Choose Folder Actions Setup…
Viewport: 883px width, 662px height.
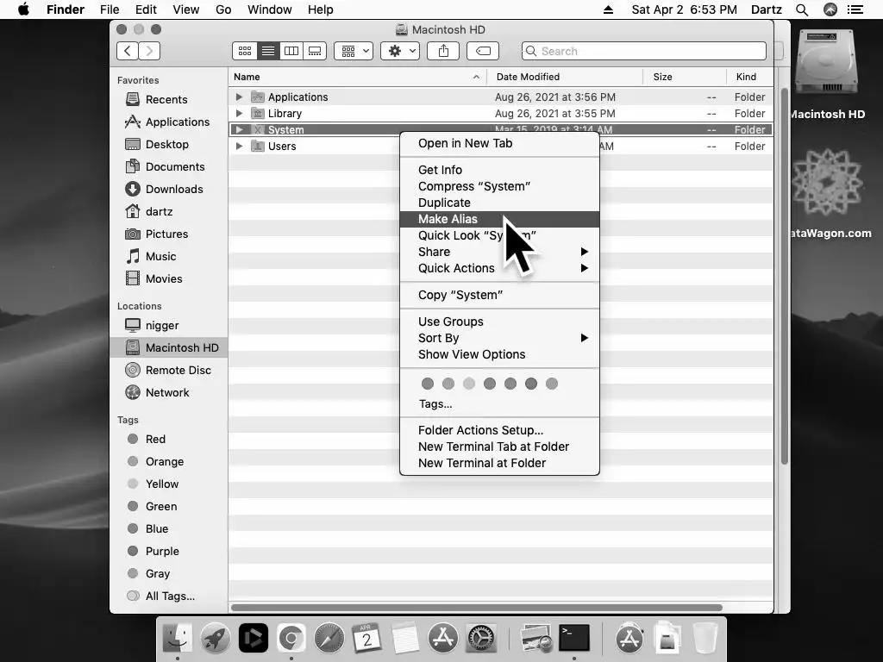tap(499, 431)
